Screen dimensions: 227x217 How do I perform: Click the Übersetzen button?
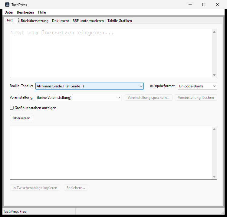click(x=21, y=118)
